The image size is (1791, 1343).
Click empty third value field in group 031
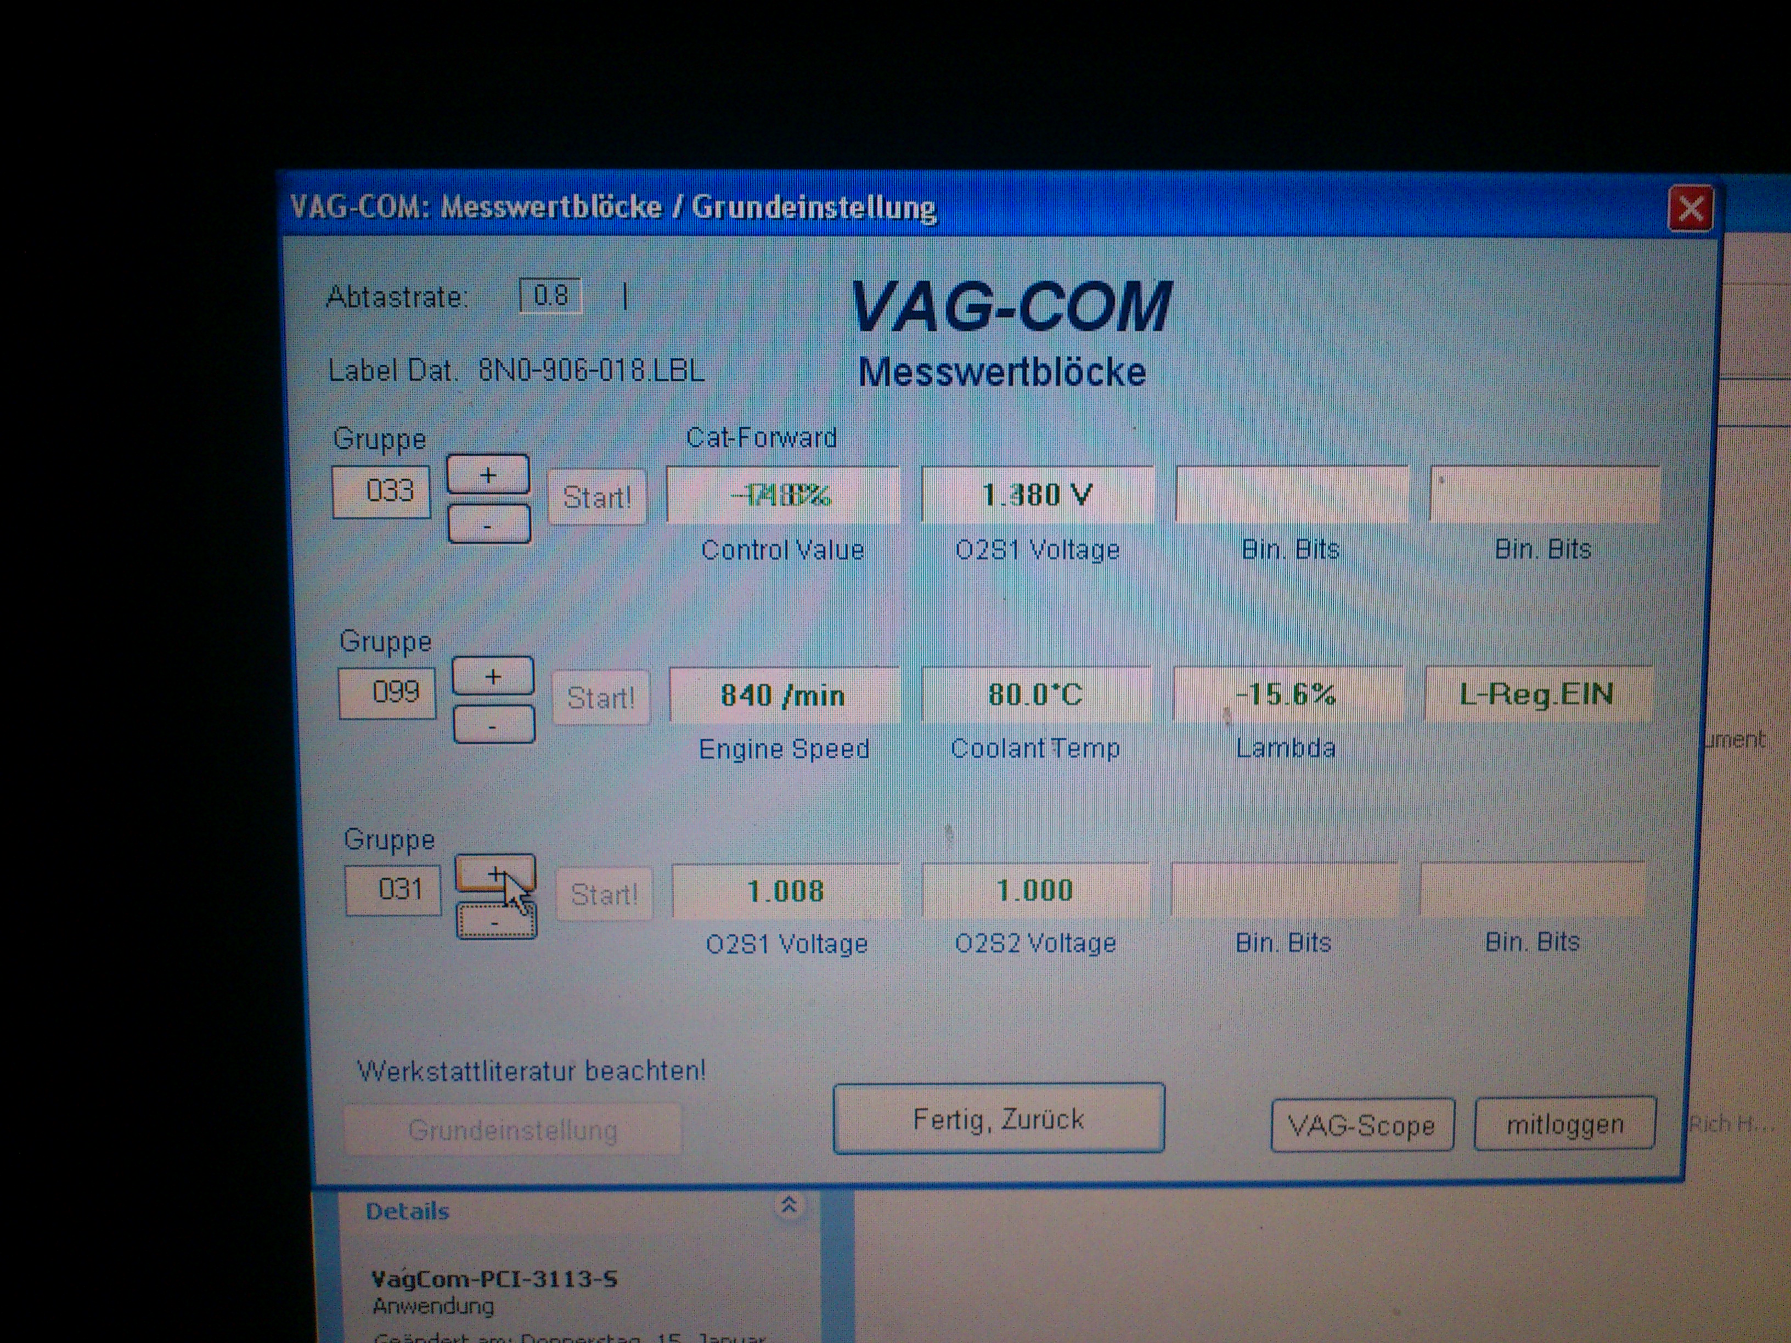tap(1285, 890)
